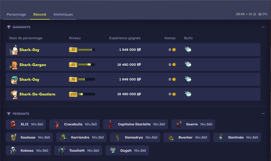This screenshot has height=161, width=271.
Task: Click the challenge bonus chest icon
Action: point(260,14)
